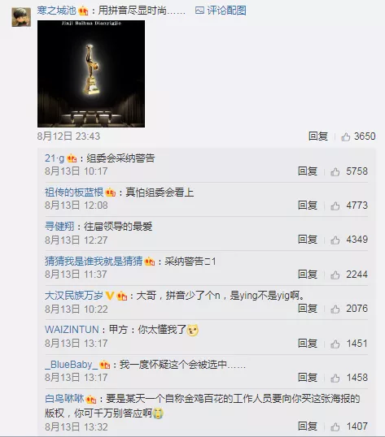The image size is (385, 437).
Task: Click 回复 next to 4349 likes
Action: click(308, 240)
